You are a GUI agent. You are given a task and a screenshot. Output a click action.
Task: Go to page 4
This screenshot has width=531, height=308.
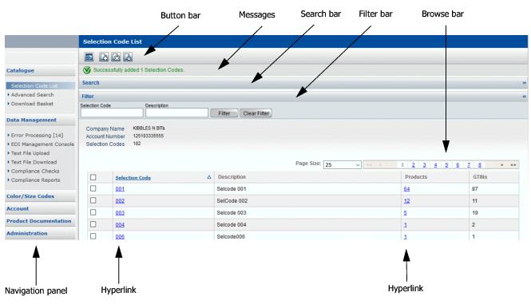click(435, 165)
